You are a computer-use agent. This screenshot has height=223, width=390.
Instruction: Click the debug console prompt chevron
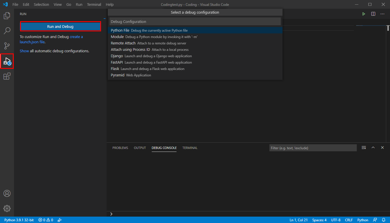pos(111,214)
